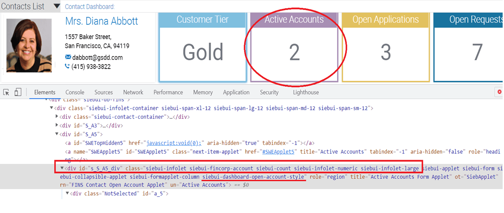Image resolution: width=504 pixels, height=213 pixels.
Task: Open the Contacts List dropdown arrow
Action: 57,6
